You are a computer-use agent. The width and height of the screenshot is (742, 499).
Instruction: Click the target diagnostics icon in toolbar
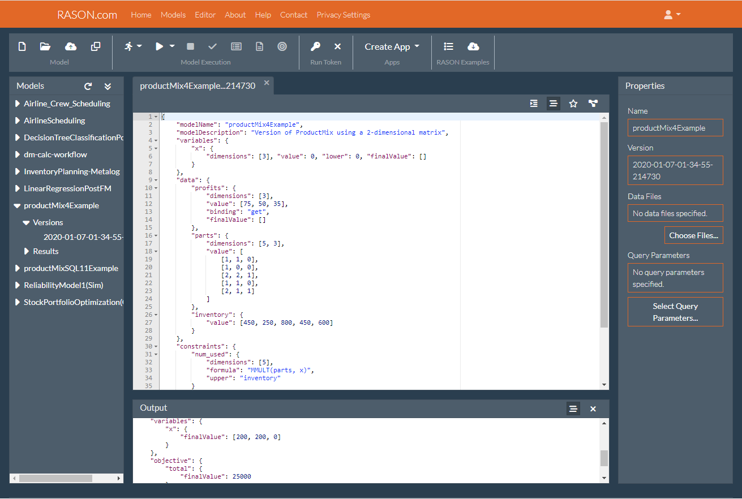pyautogui.click(x=282, y=47)
